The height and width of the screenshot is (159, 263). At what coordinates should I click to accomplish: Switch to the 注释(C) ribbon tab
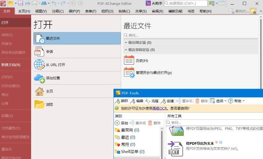(58, 11)
